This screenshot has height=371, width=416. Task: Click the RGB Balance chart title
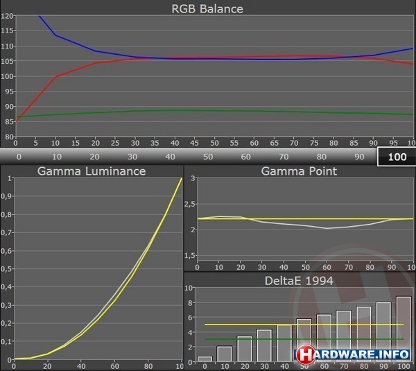coord(207,9)
